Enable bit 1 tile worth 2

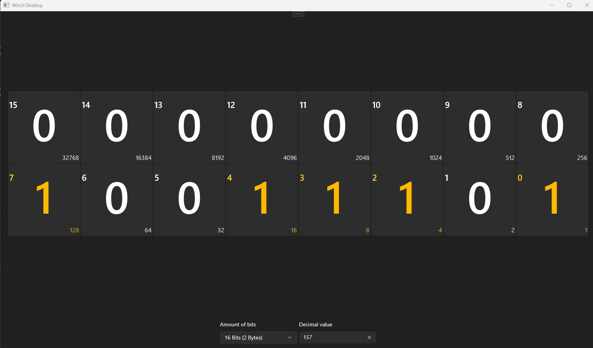[480, 200]
